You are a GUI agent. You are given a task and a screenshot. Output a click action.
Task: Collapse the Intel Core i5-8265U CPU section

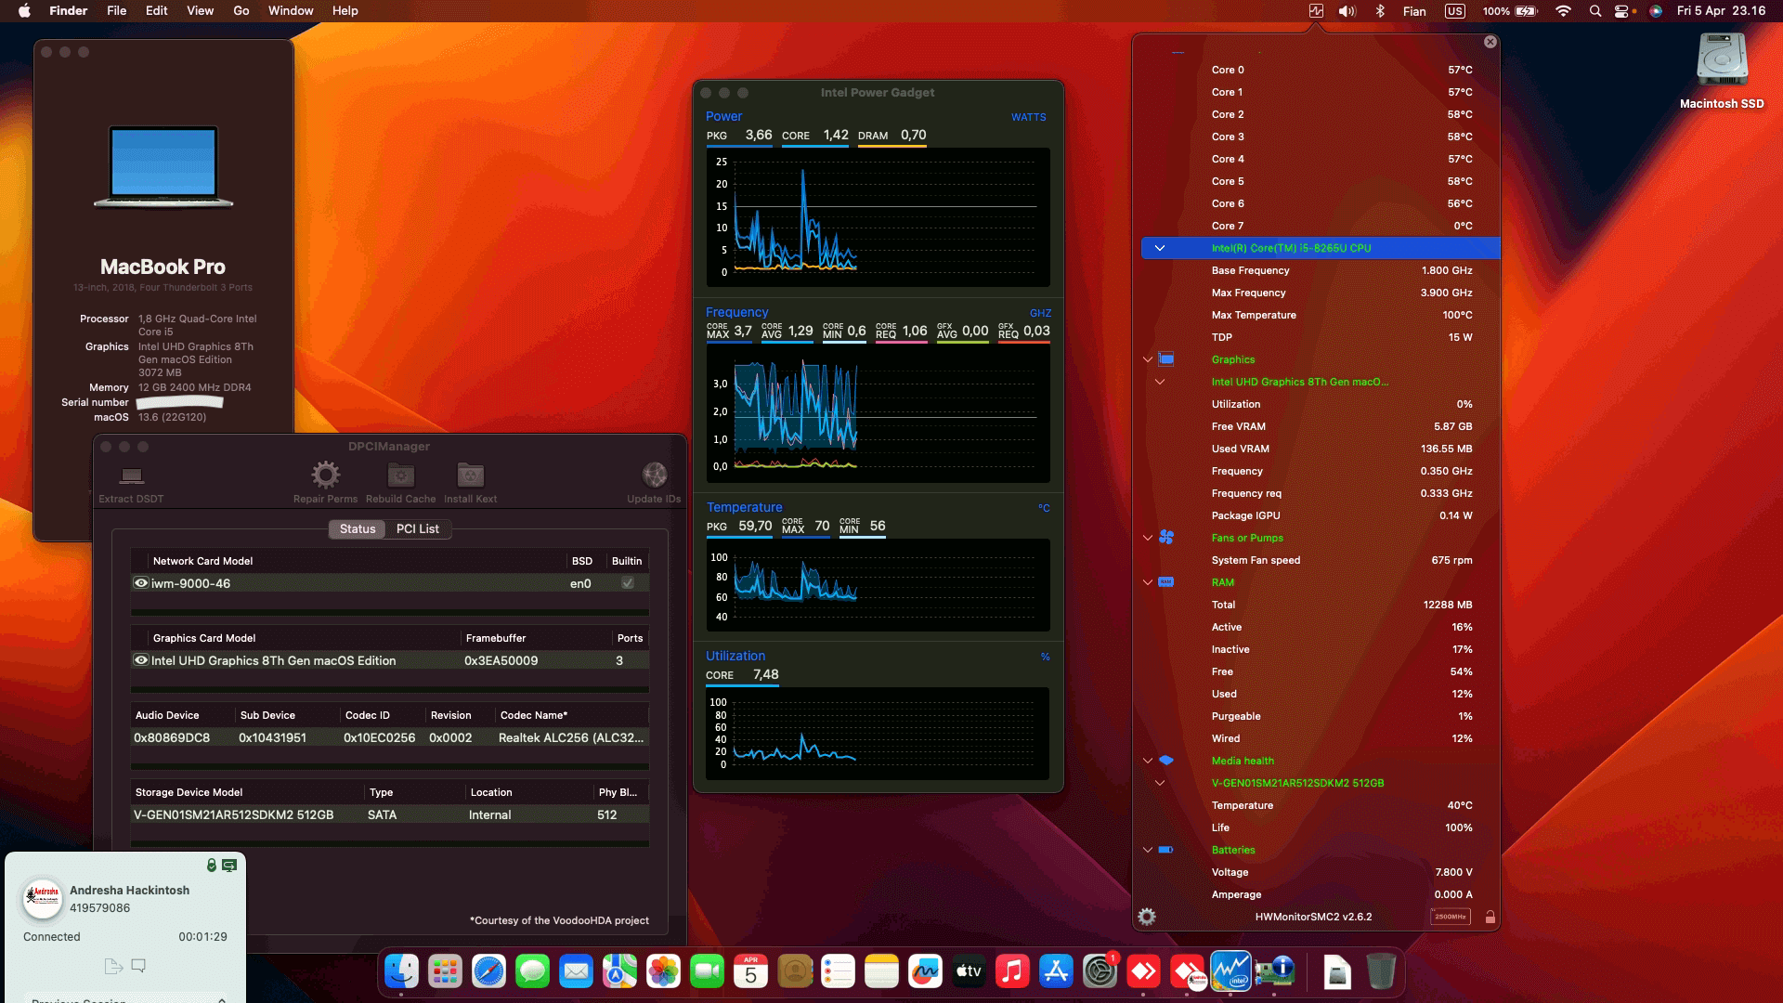[1158, 248]
